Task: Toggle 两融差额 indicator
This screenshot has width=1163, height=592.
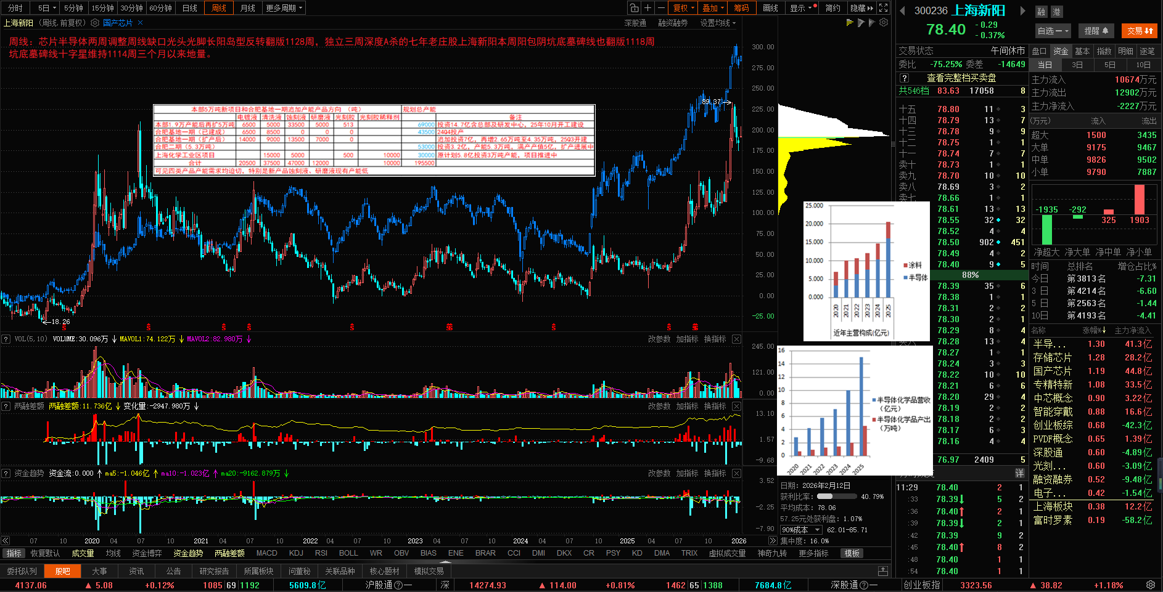Action: (229, 553)
